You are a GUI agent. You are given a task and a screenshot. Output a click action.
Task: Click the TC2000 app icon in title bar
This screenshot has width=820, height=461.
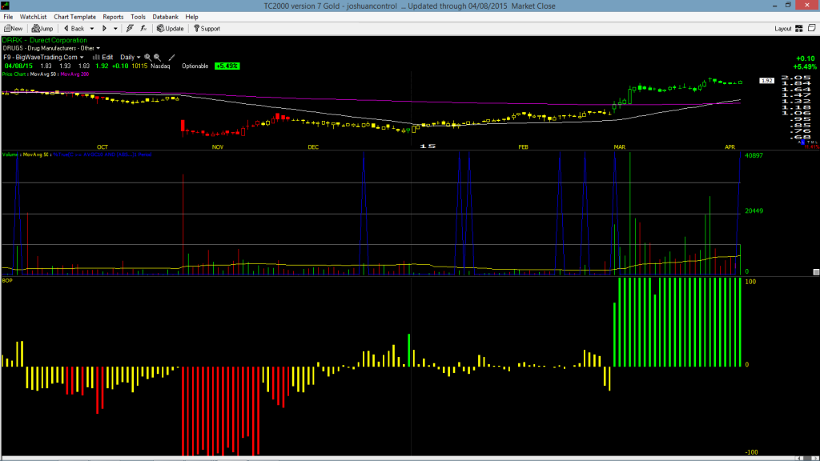(x=6, y=6)
